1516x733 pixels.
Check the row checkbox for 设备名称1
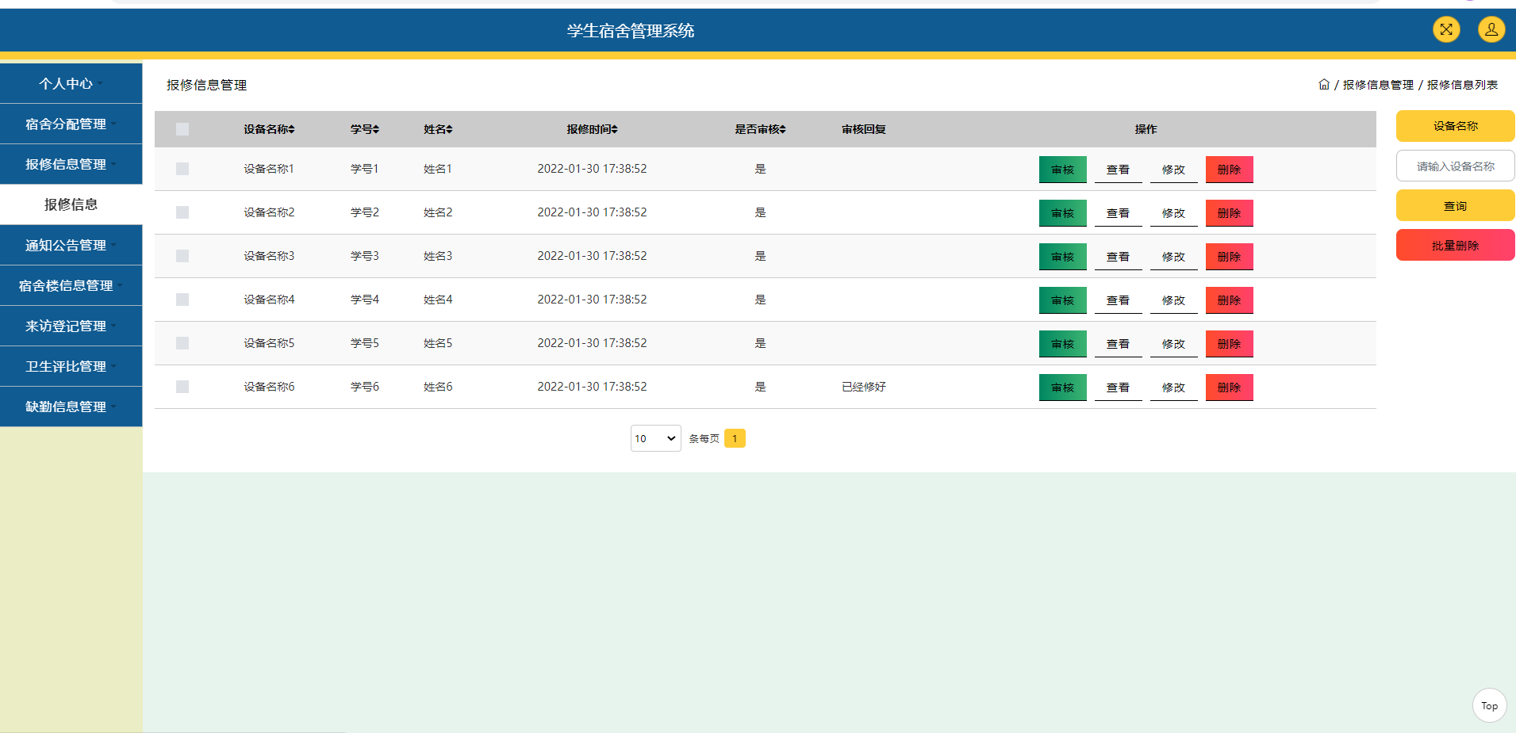coord(182,169)
